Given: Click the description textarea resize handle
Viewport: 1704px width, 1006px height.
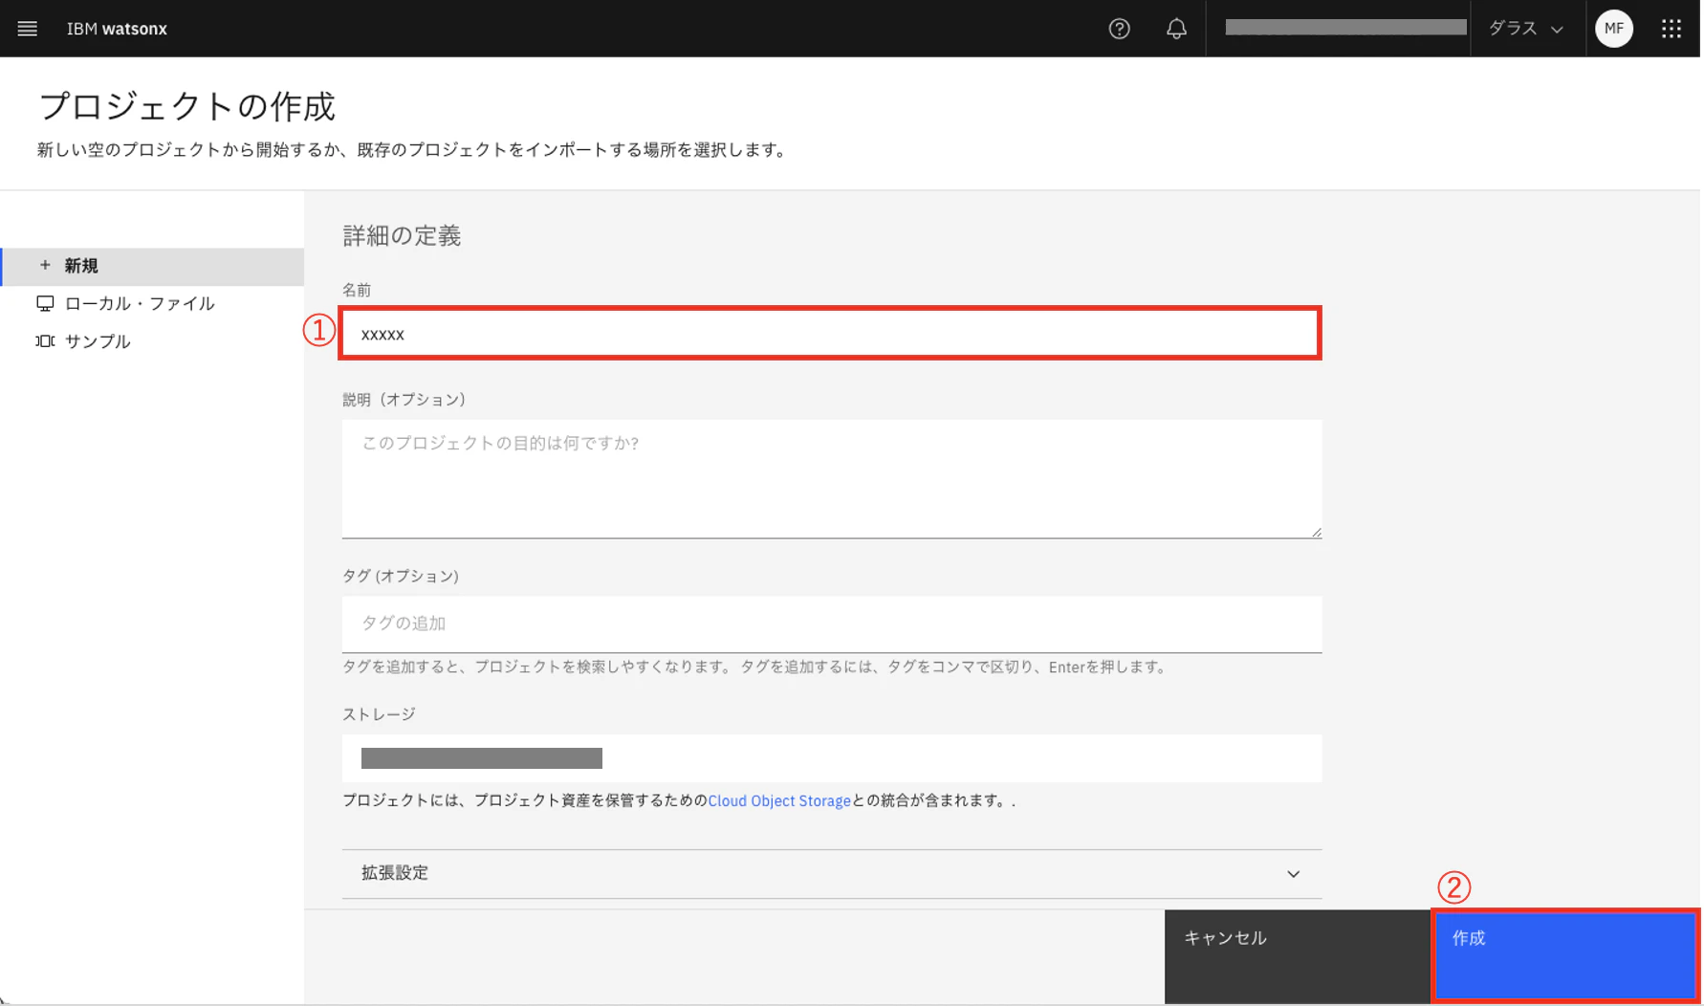Looking at the screenshot, I should [1316, 532].
